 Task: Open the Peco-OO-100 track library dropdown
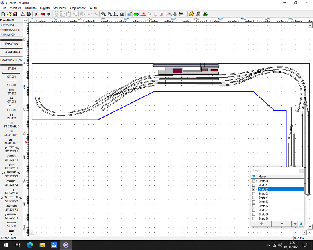(x=21, y=20)
